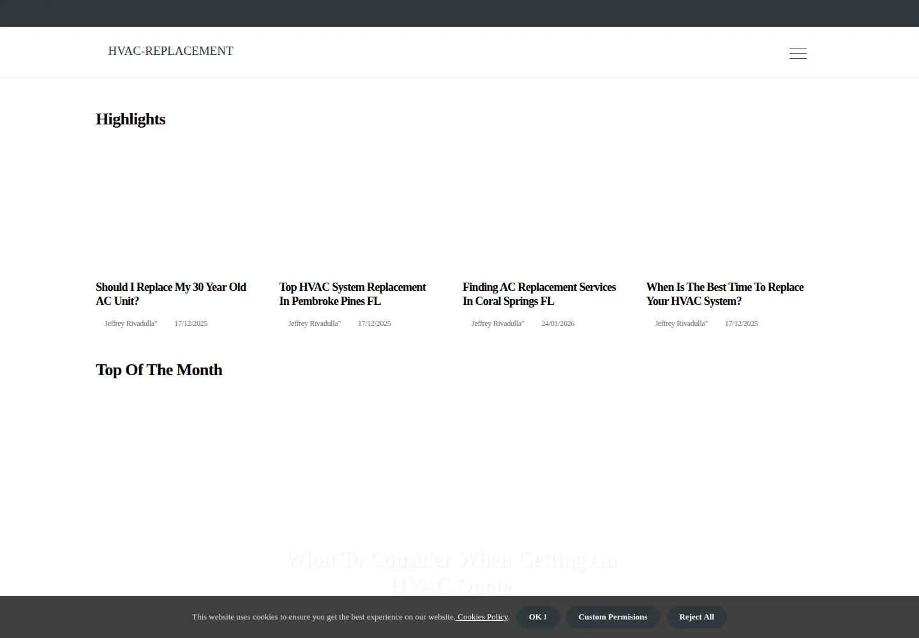
Task: Open "Finding AC Replacement Services In Coral Springs FL"
Action: [x=539, y=294]
